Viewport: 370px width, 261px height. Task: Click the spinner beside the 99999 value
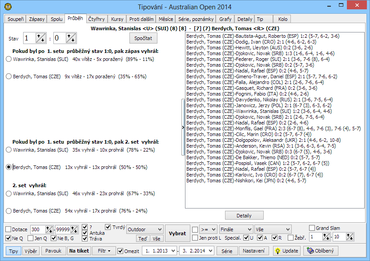click(74, 229)
